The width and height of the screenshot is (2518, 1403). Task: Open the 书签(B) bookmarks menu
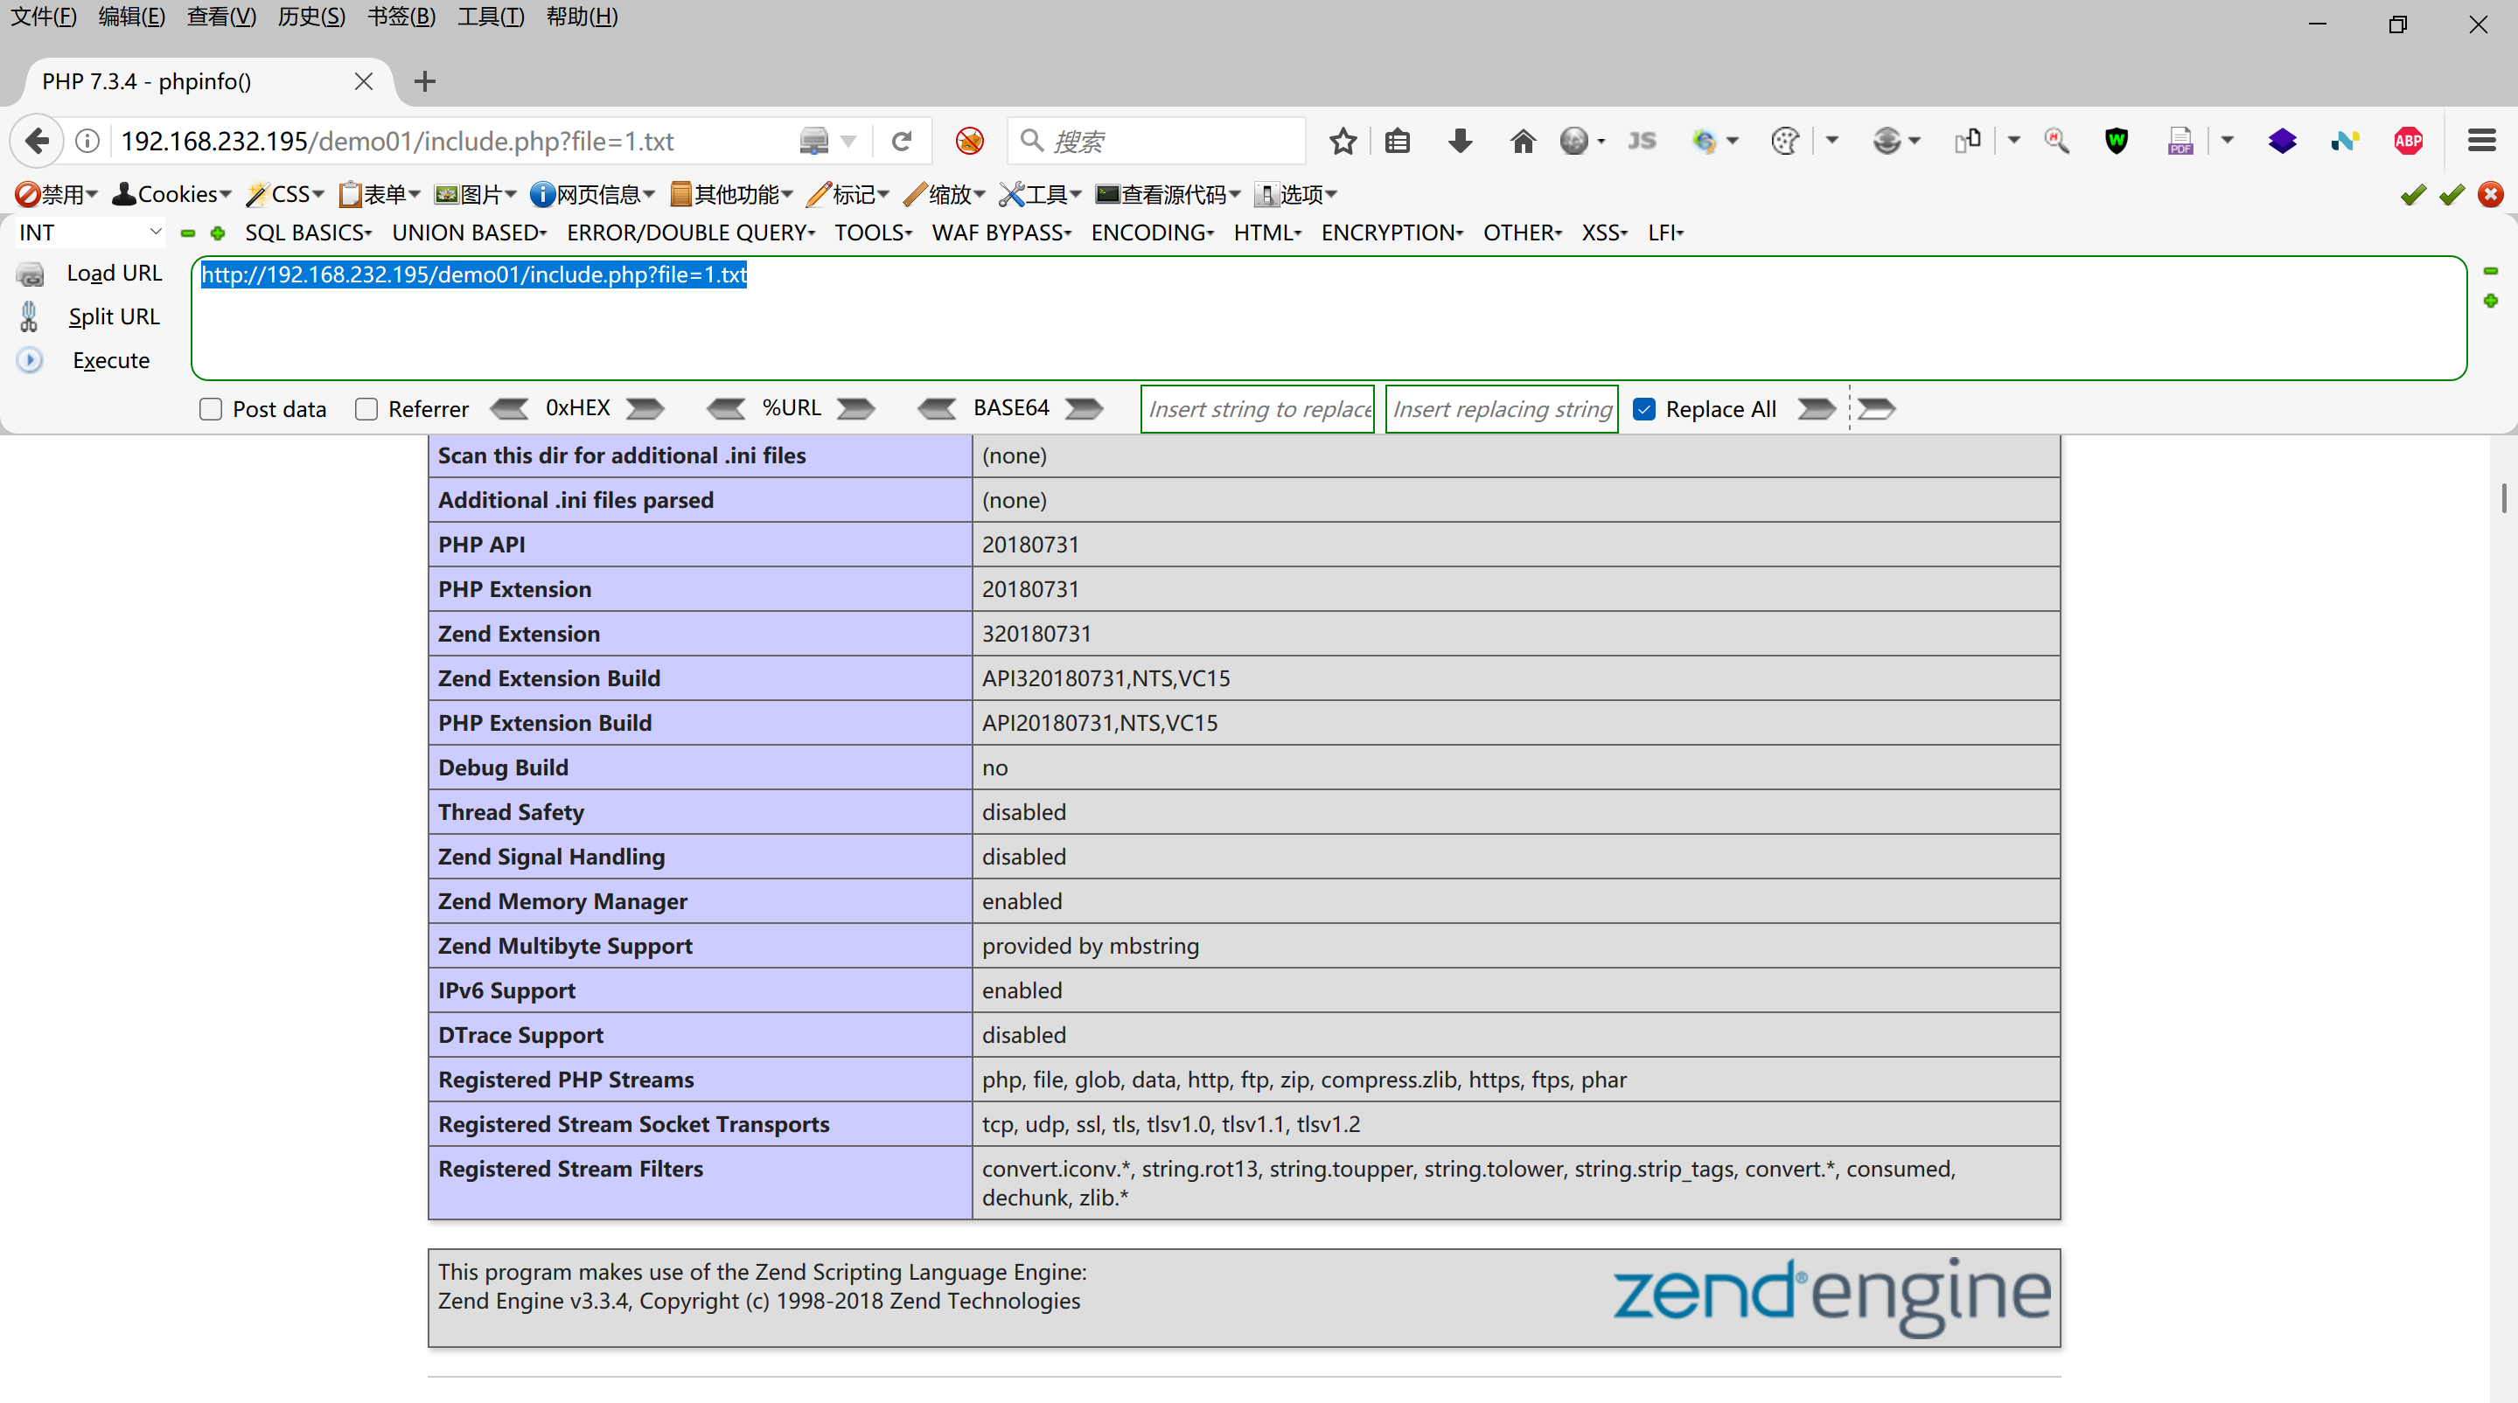(x=401, y=17)
